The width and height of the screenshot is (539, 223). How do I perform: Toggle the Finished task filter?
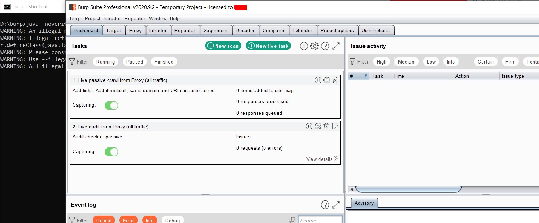[x=164, y=62]
